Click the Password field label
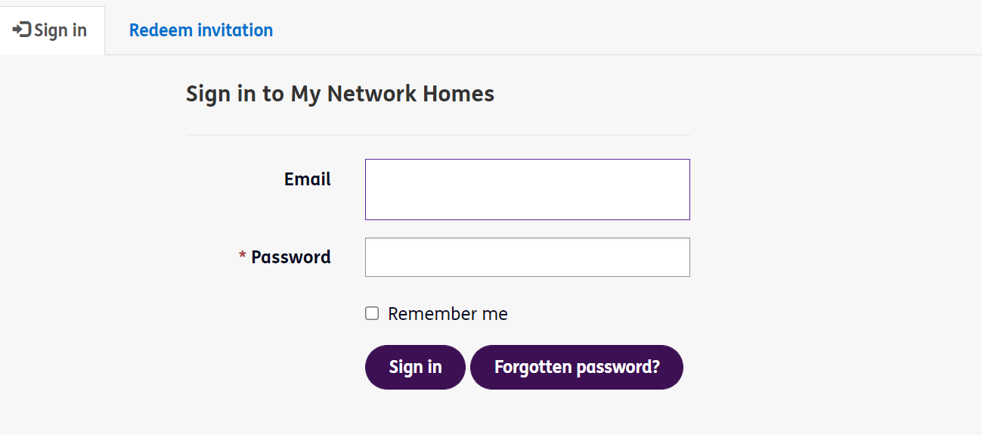Screen dimensions: 982x435 [291, 257]
